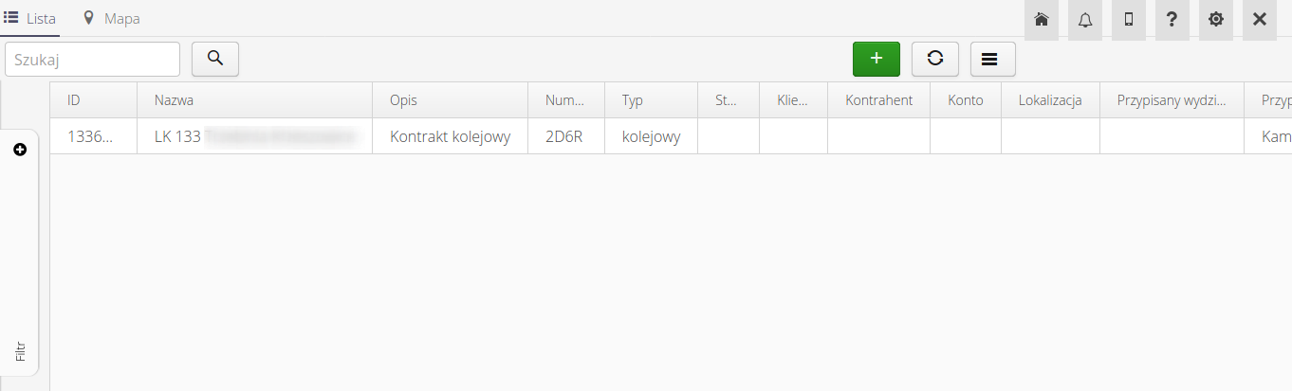This screenshot has height=391, width=1292.
Task: Click the green plus add button
Action: coord(877,59)
